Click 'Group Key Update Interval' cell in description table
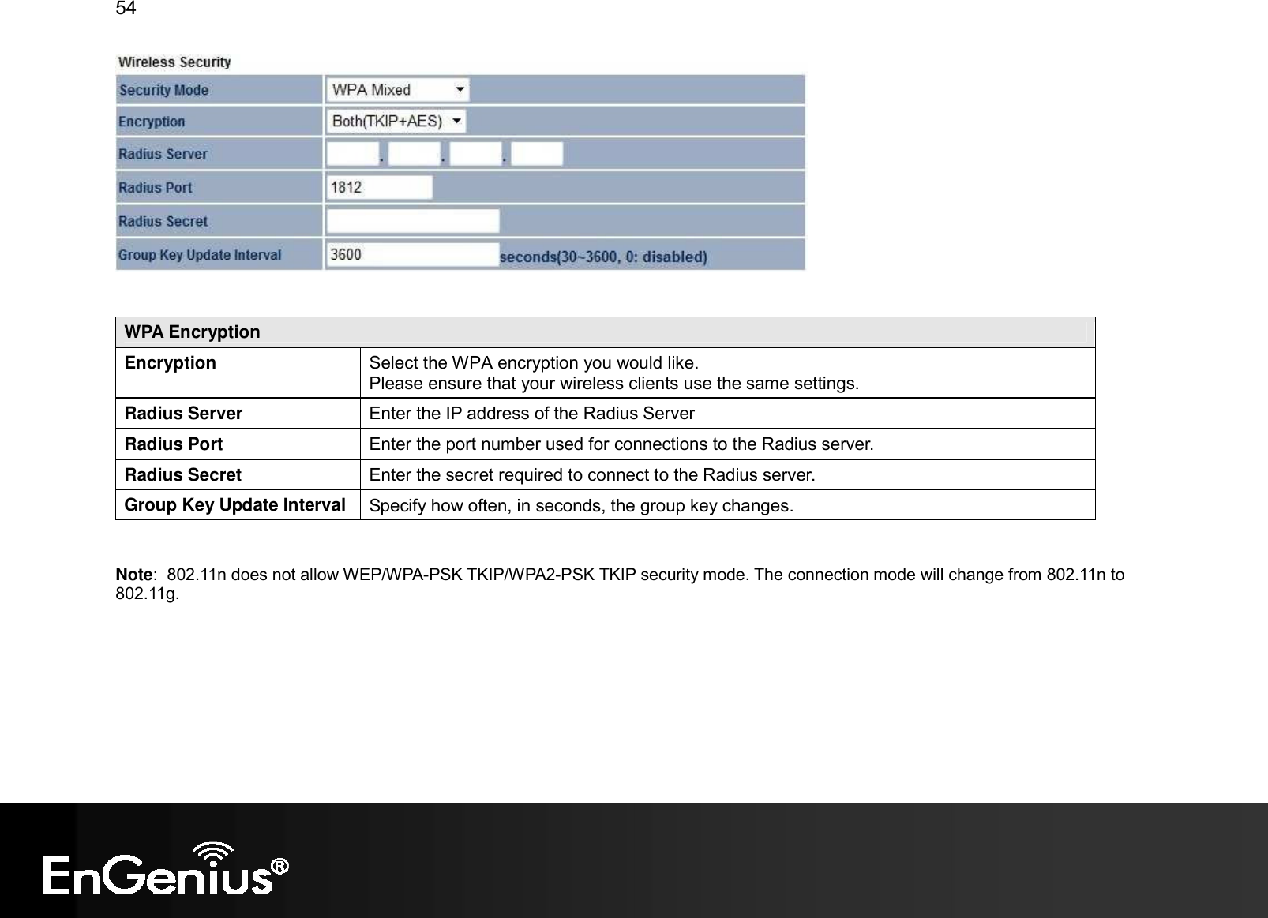Viewport: 1268px width, 918px height. pyautogui.click(x=238, y=505)
